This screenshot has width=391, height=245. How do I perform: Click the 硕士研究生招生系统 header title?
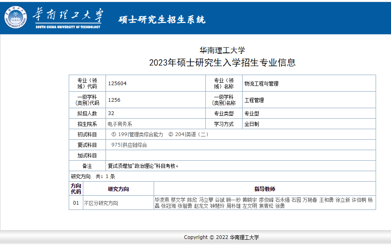point(162,20)
